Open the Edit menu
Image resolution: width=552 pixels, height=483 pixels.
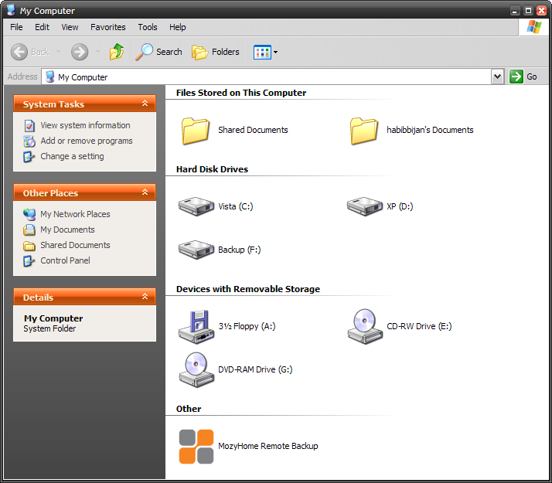pyautogui.click(x=42, y=27)
